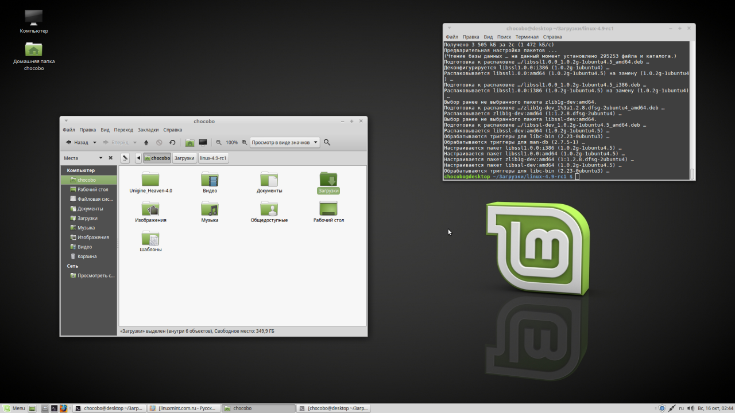Open the panel file manager launcher next to Menu
Image resolution: width=735 pixels, height=413 pixels.
[45, 408]
